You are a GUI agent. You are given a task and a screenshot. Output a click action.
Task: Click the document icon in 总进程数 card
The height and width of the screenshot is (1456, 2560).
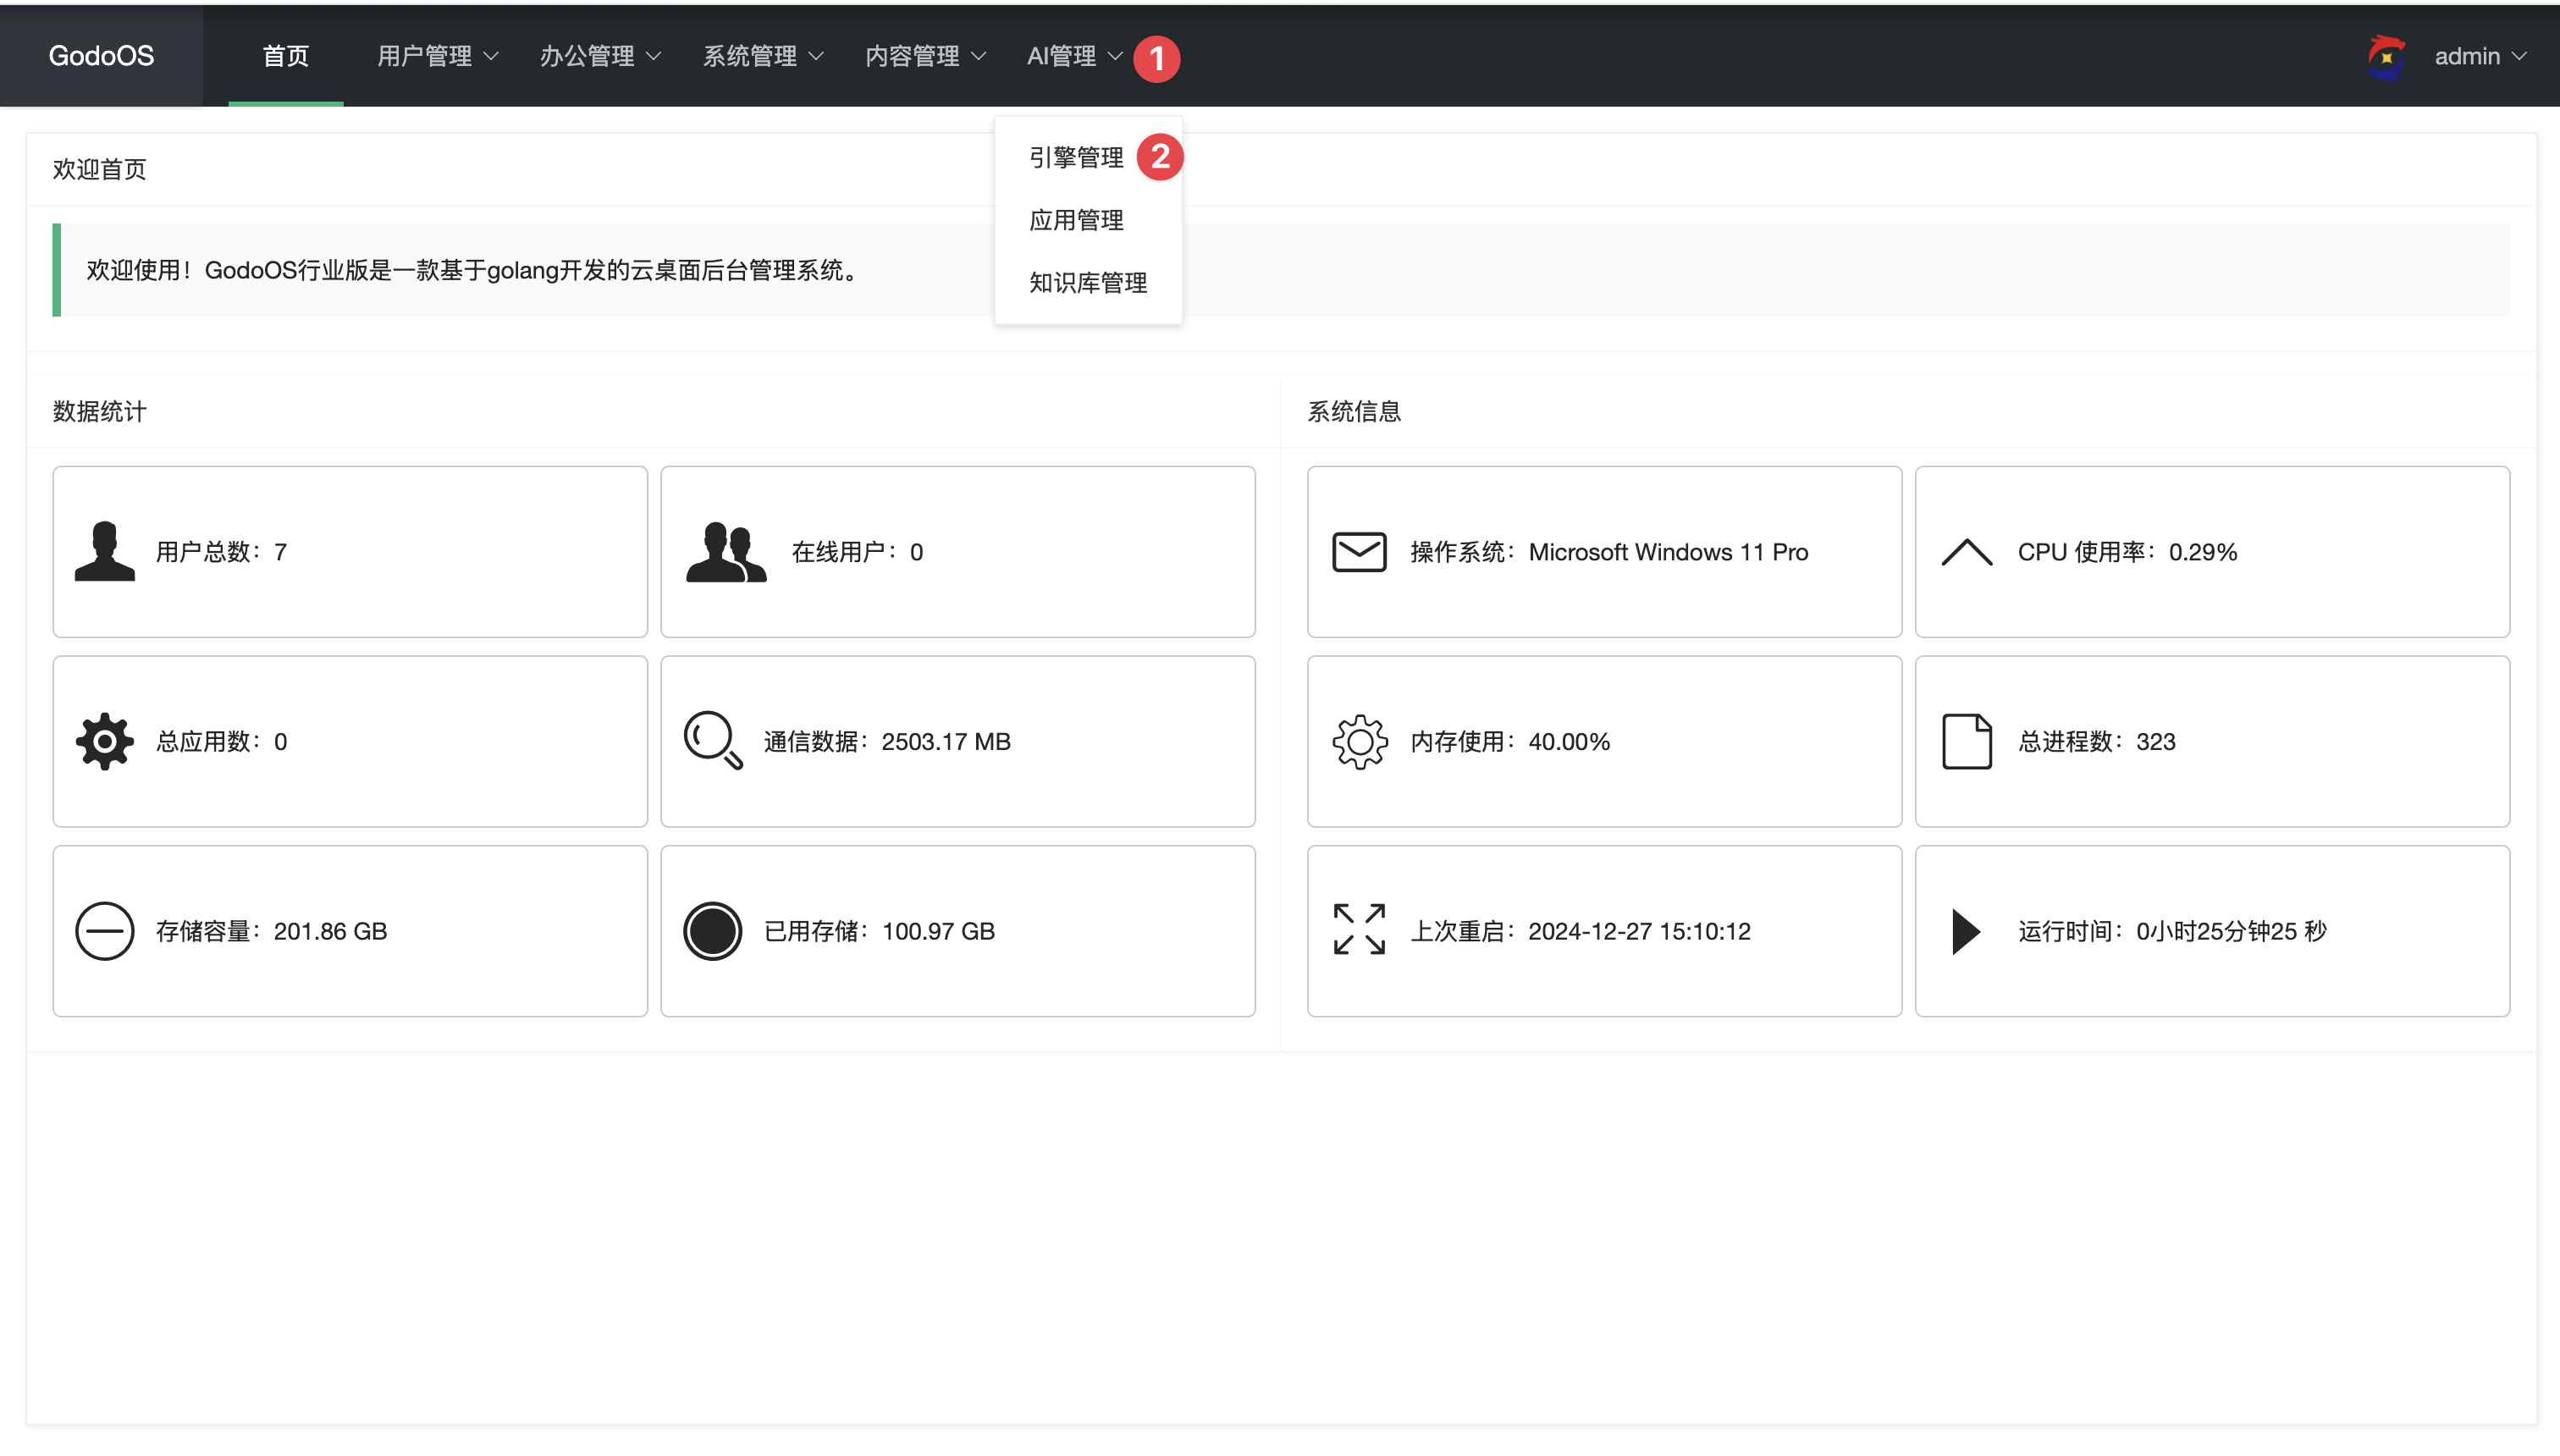click(x=1966, y=741)
